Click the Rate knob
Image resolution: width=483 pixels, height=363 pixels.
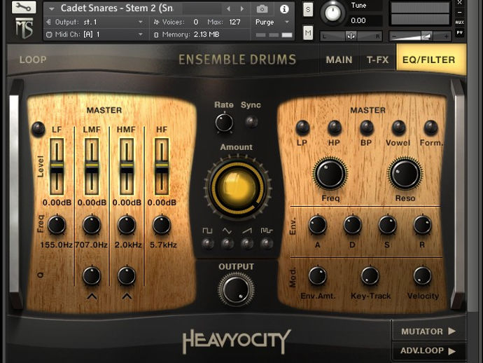click(x=224, y=123)
